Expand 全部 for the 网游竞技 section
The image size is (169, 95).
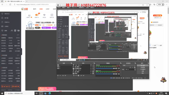[18, 35]
